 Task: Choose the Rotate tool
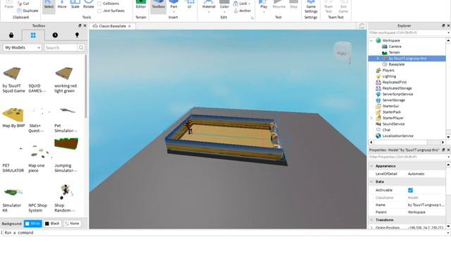pos(89,6)
